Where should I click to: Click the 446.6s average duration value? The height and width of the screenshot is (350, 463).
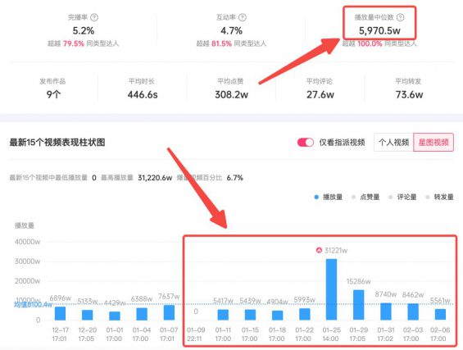(143, 94)
